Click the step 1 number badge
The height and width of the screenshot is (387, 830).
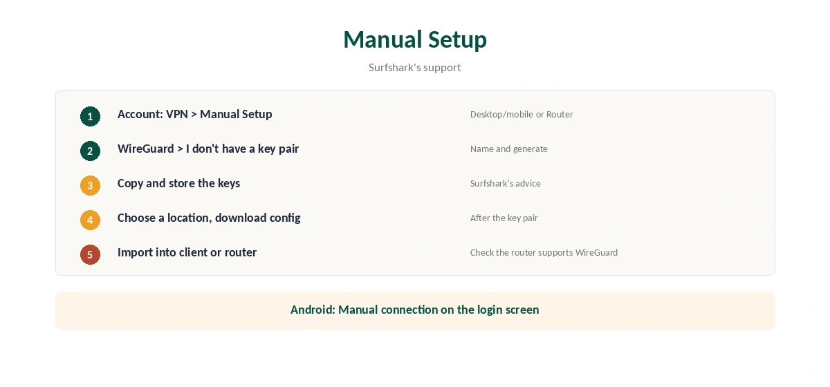click(90, 116)
